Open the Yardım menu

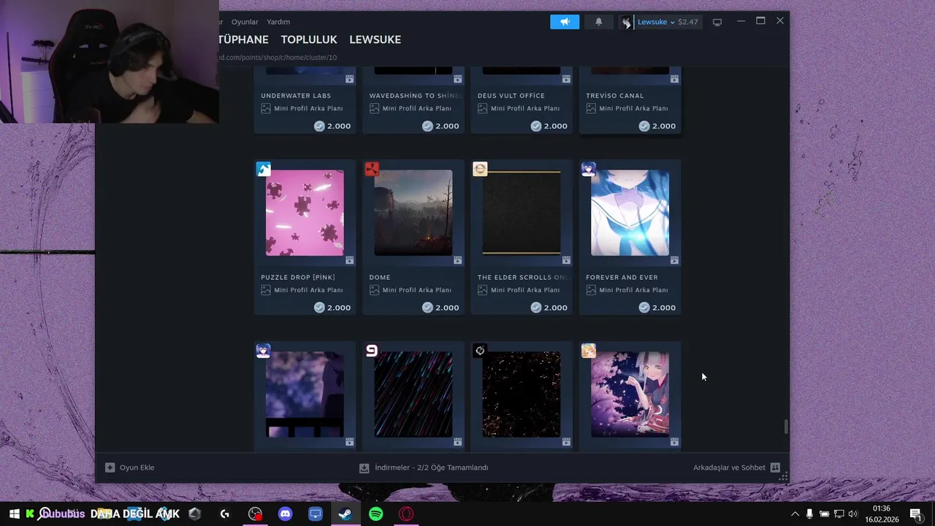click(x=278, y=22)
